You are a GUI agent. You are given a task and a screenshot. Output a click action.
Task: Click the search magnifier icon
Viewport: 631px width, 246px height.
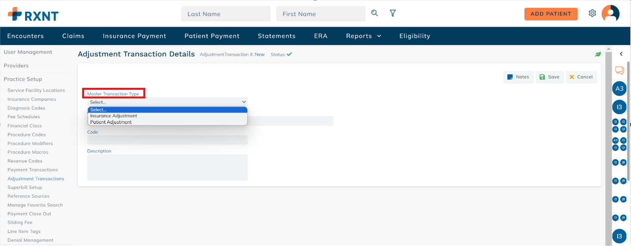tap(374, 13)
